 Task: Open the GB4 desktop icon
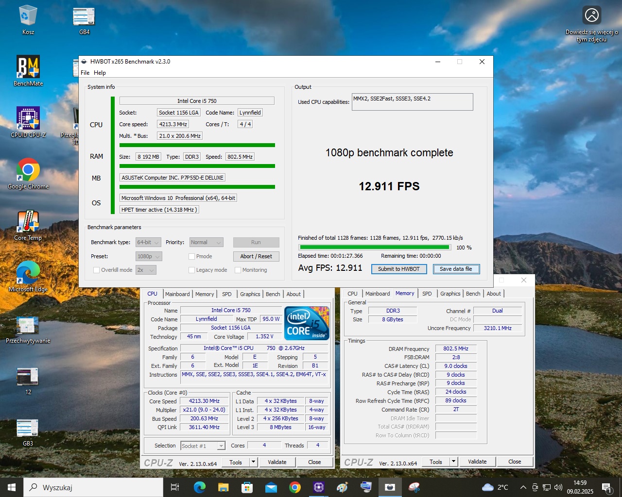pos(84,20)
